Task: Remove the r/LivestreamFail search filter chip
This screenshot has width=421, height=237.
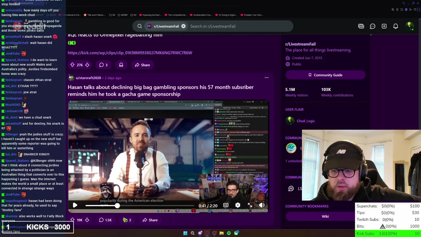Action: [184, 26]
